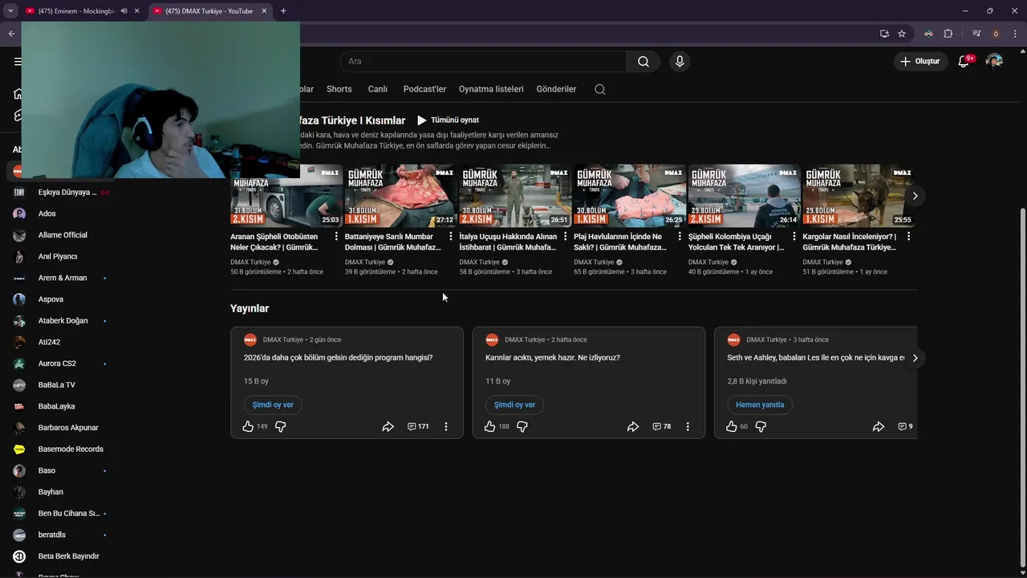
Task: Open Aurora CS2 subscription channel
Action: 60,364
